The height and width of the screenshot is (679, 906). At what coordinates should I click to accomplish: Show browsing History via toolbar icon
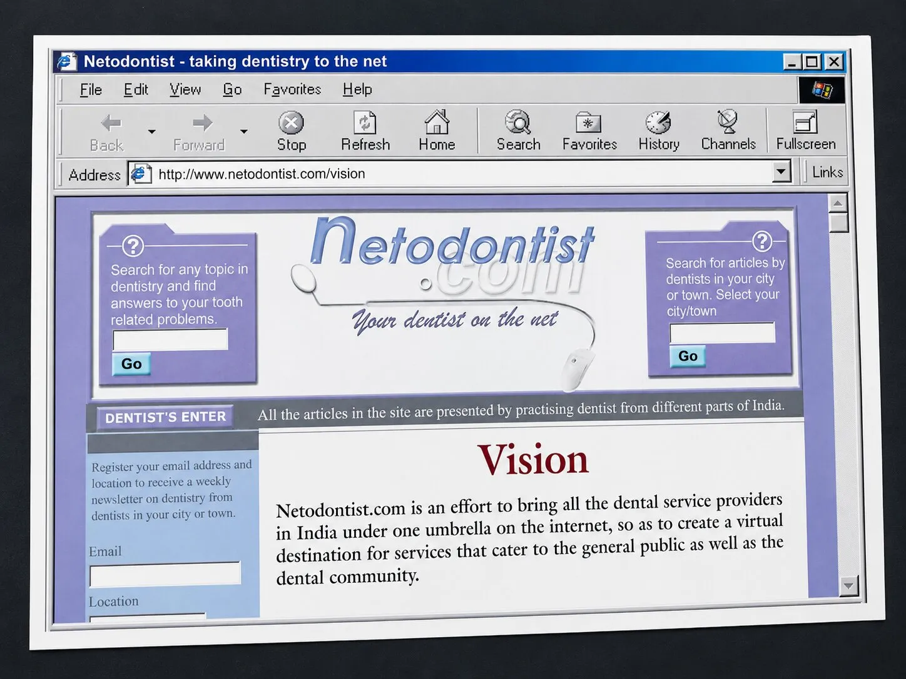(658, 123)
